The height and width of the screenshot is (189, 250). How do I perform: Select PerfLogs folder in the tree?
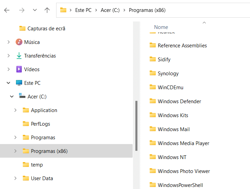tap(40, 124)
